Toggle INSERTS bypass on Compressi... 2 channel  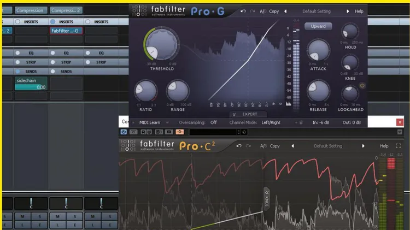(x=52, y=22)
